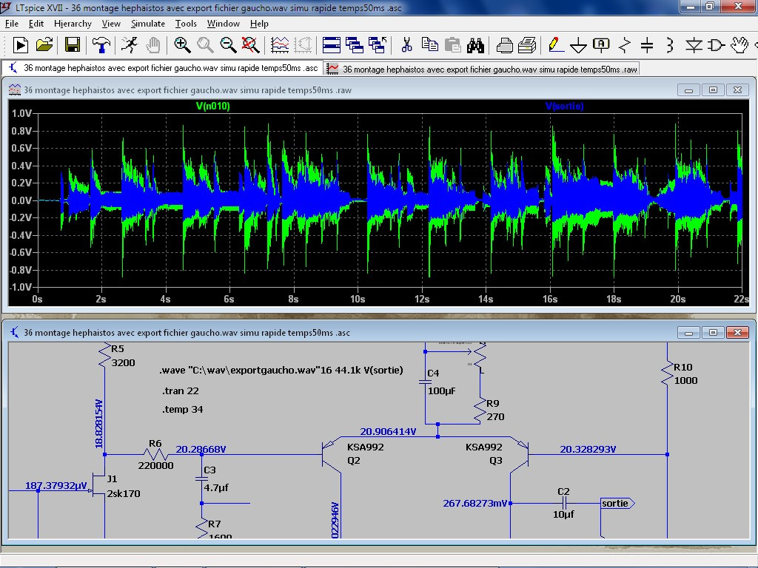Select the capacitor component tool
The width and height of the screenshot is (758, 568).
click(647, 46)
